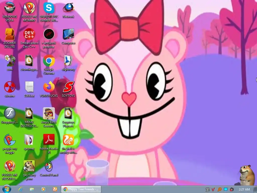Click the cyan monitor tray icon
This screenshot has height=193, width=257.
tap(226, 189)
